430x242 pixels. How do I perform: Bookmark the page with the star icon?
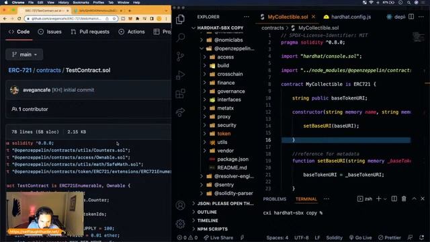(x=114, y=18)
